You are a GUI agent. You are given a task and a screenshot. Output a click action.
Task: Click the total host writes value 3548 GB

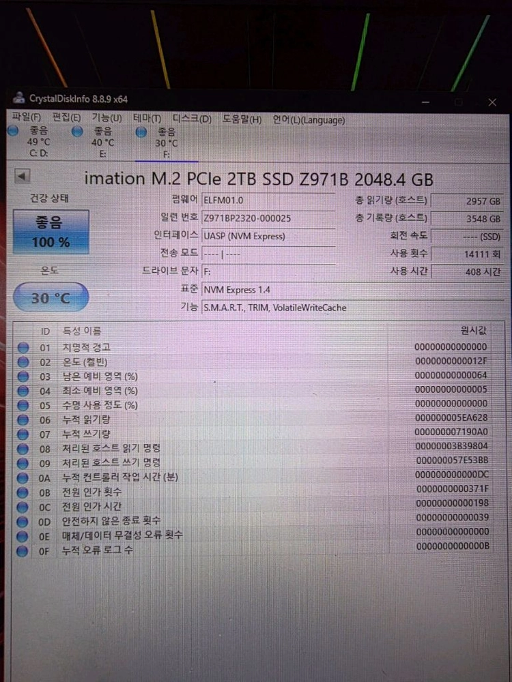[x=467, y=219]
